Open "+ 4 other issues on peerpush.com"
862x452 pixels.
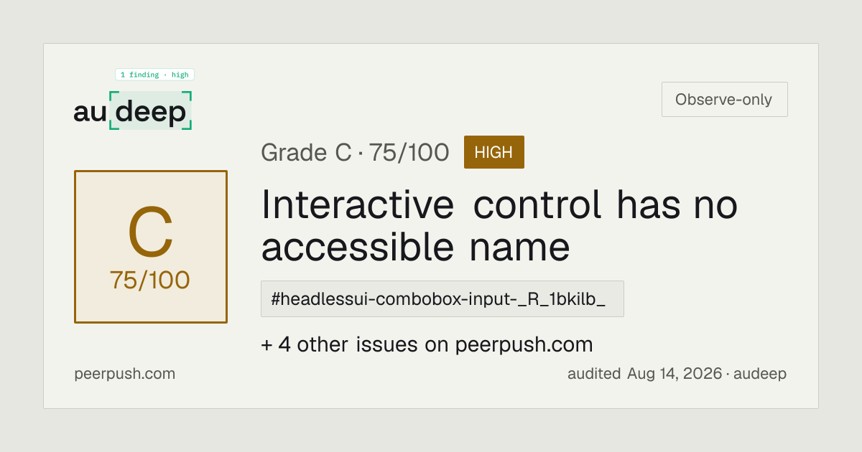(427, 344)
